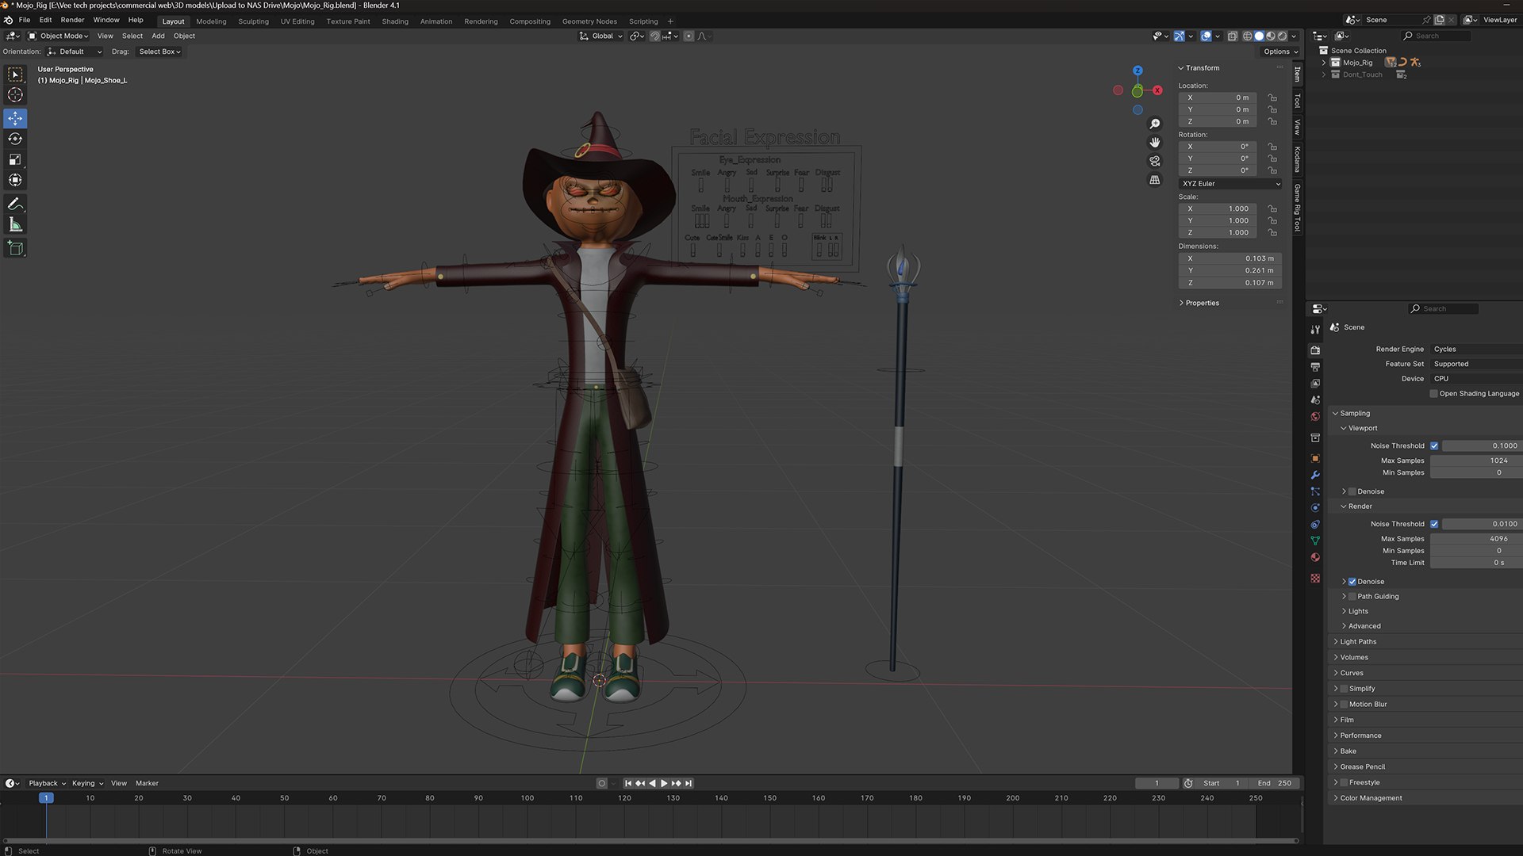The width and height of the screenshot is (1523, 856).
Task: Click Render Noise Threshold value field
Action: tap(1482, 524)
